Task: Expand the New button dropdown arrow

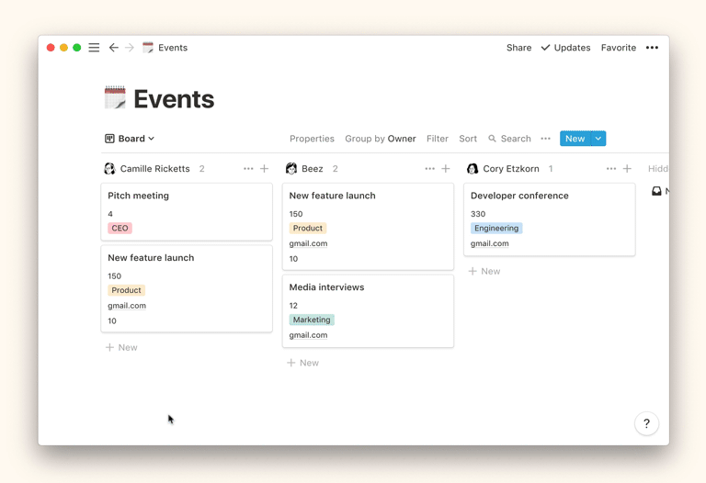Action: pyautogui.click(x=598, y=139)
